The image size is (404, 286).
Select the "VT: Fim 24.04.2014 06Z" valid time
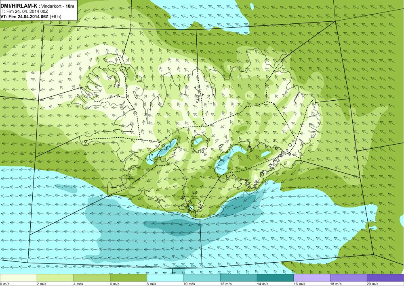[25, 17]
